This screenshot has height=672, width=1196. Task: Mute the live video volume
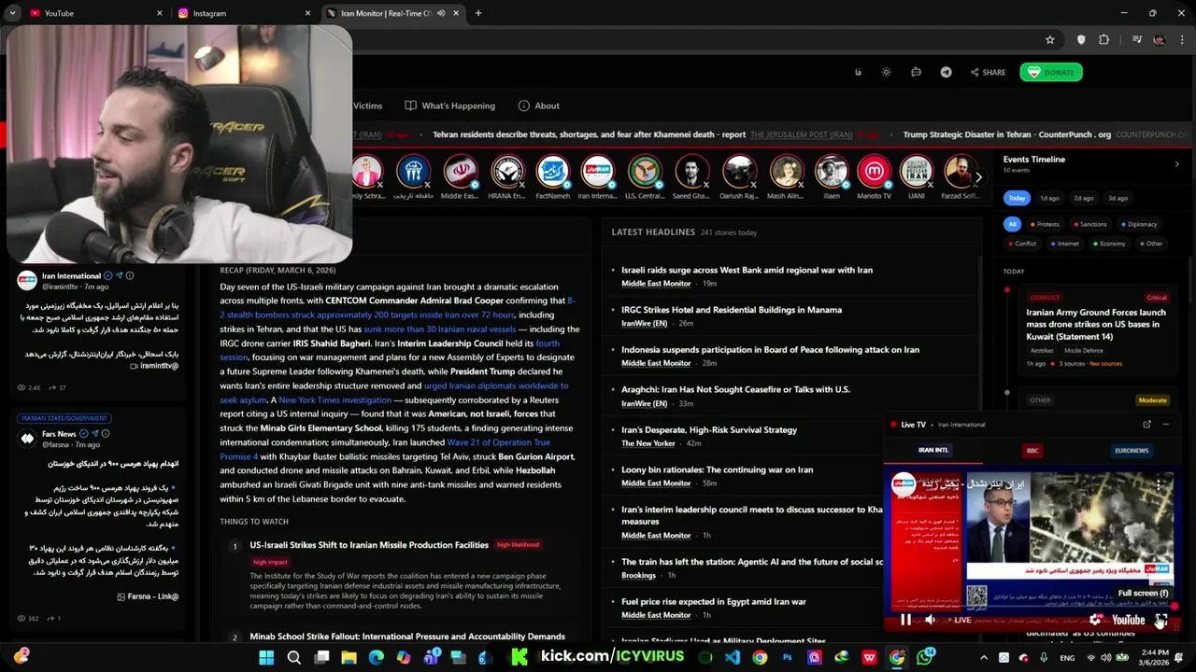930,620
